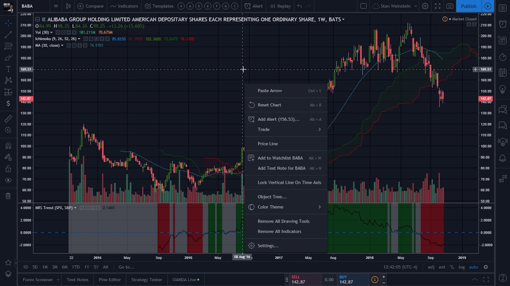Viewport: 510px width, 286px height.
Task: Select the 1Y date range
Action: pos(87,267)
